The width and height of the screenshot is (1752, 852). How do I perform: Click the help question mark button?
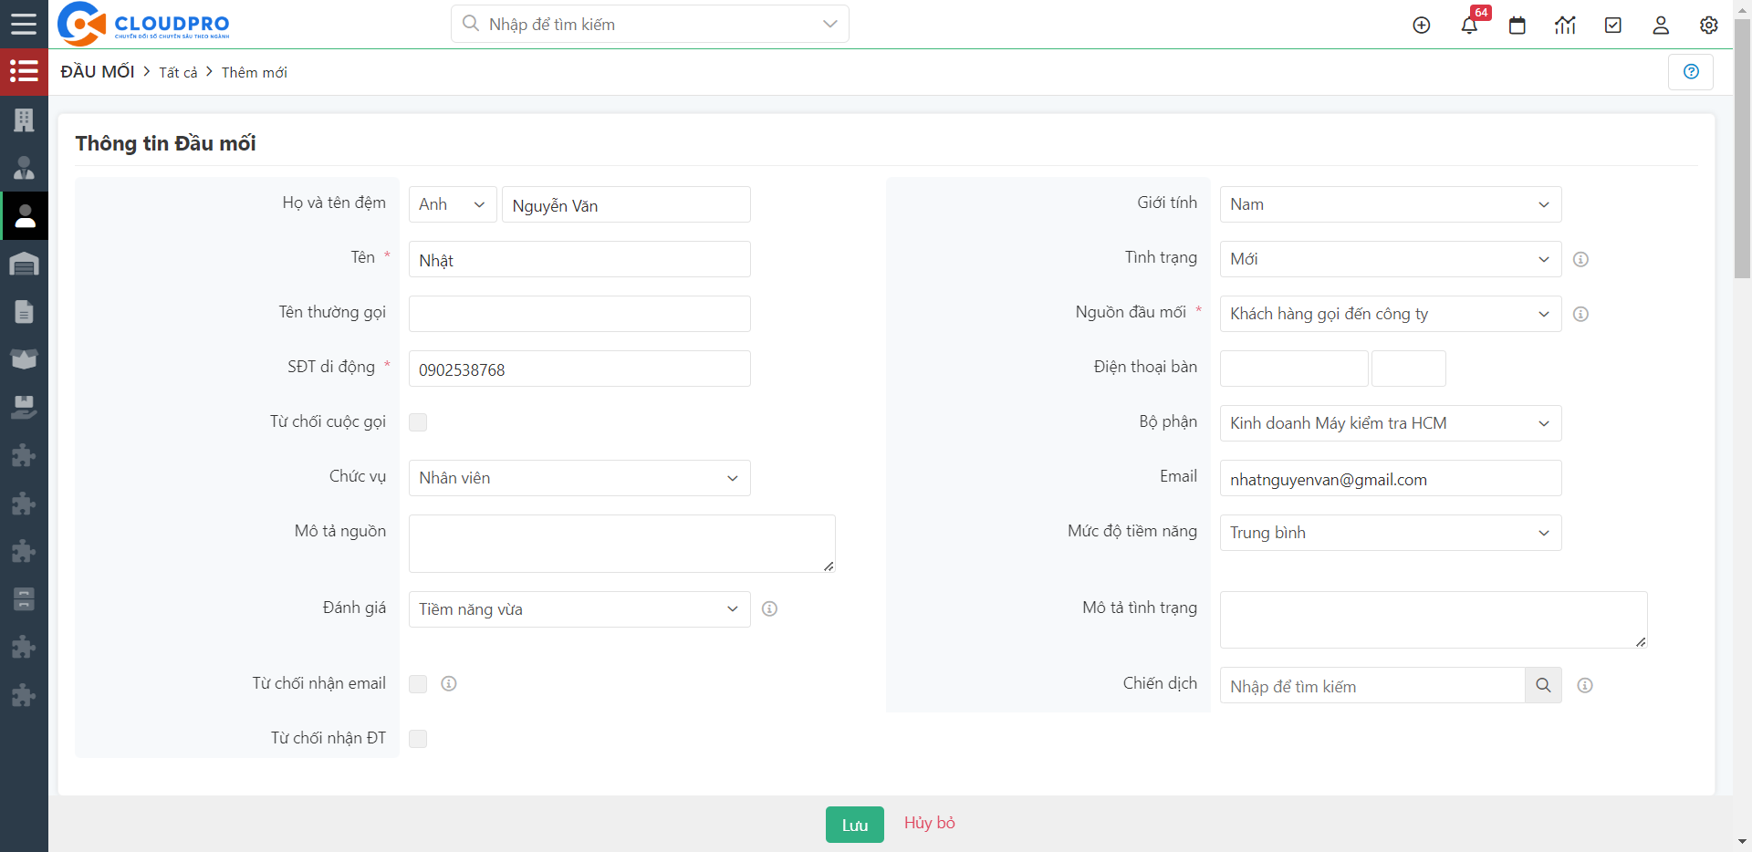1691,71
